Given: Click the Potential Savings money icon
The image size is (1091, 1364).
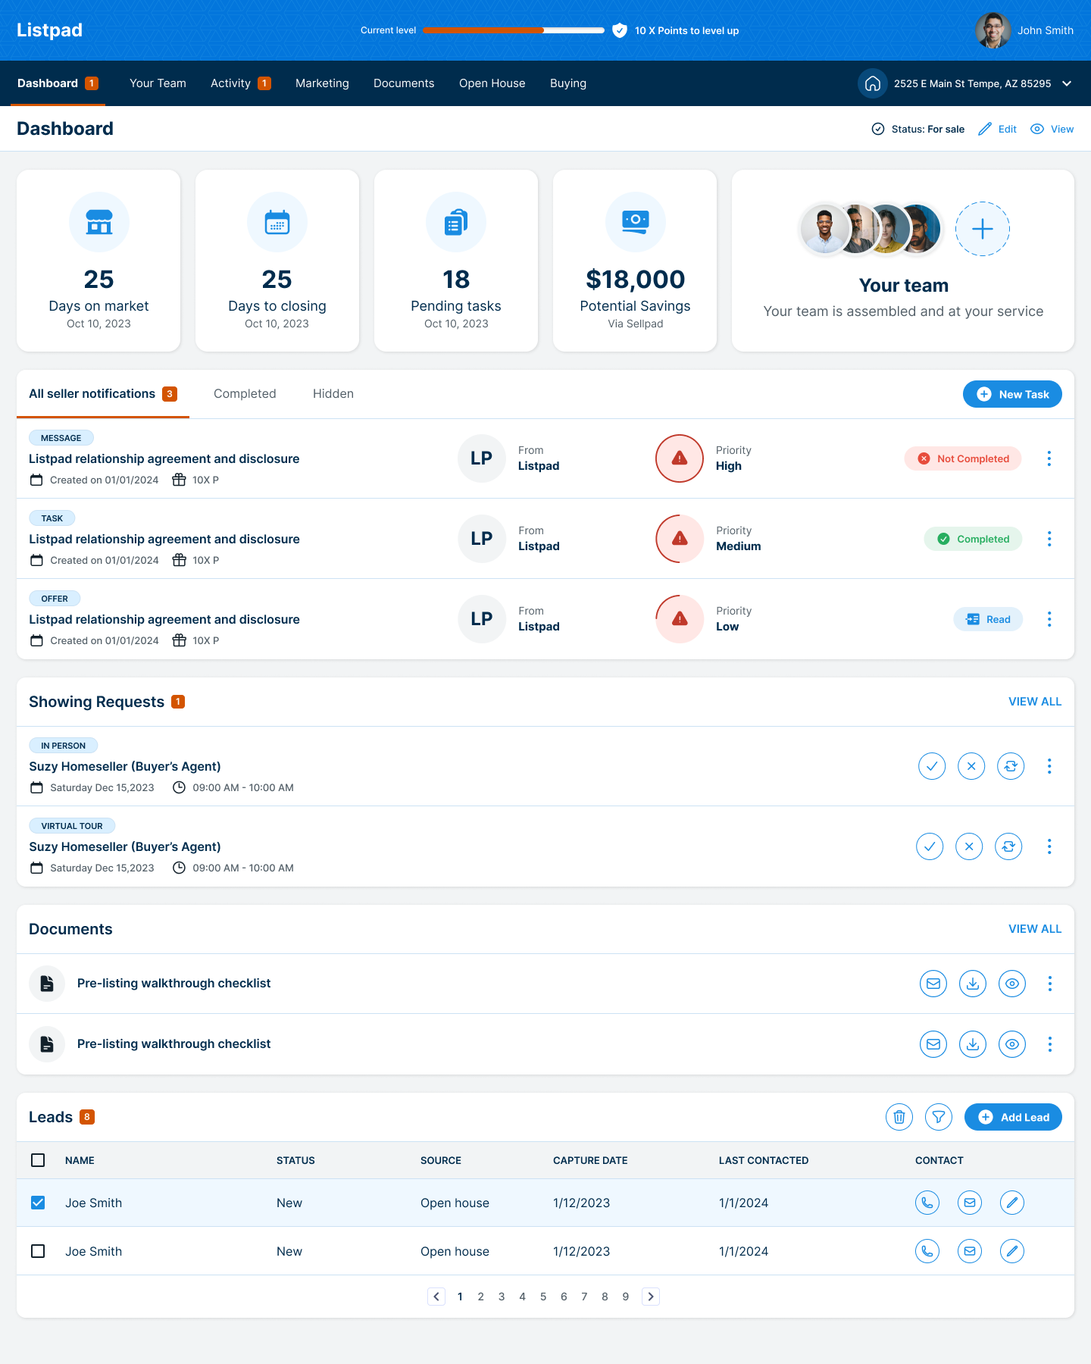Looking at the screenshot, I should click(636, 222).
